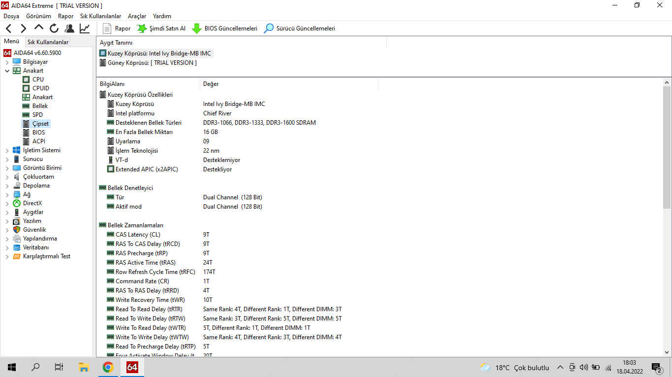Open the Yardım menu
Image resolution: width=672 pixels, height=377 pixels.
coord(162,16)
